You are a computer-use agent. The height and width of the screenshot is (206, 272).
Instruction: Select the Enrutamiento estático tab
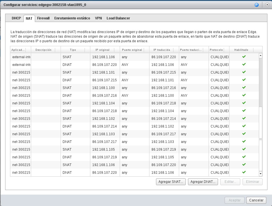pos(72,18)
